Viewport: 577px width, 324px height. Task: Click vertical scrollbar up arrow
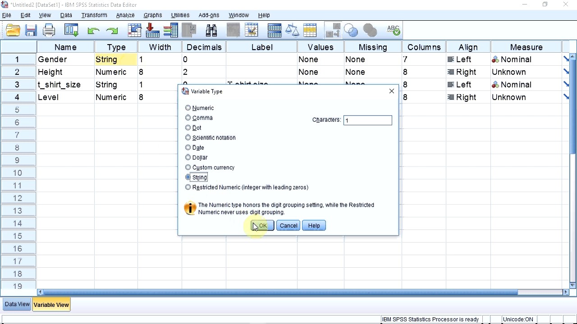coord(573,57)
